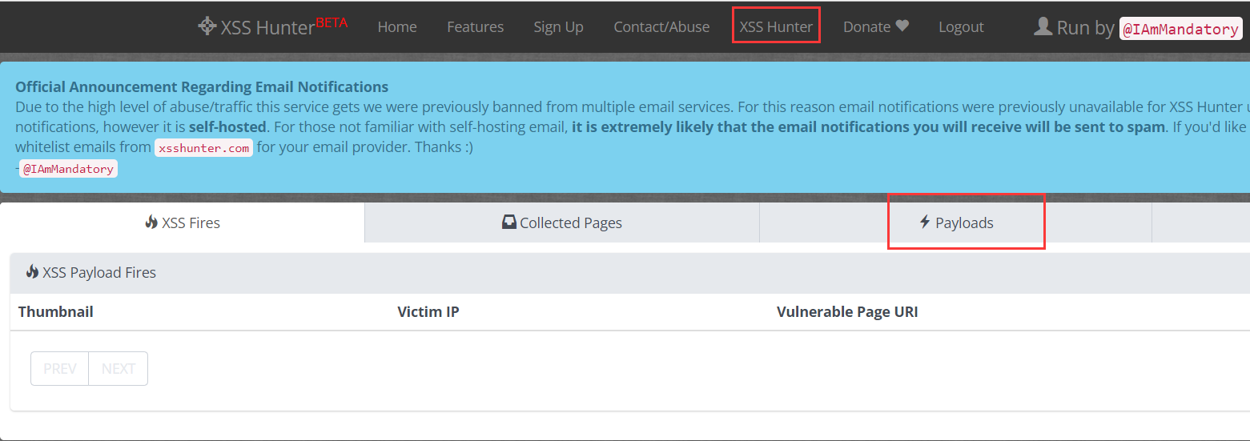Click the flame icon on XSS Fires tab

pos(151,223)
